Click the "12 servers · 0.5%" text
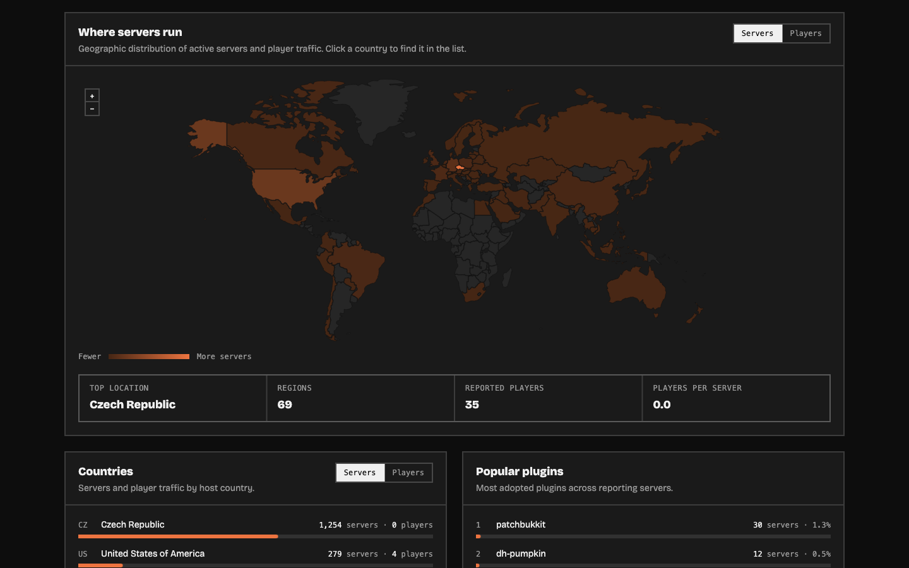Screen dimensions: 909x568 (792, 554)
